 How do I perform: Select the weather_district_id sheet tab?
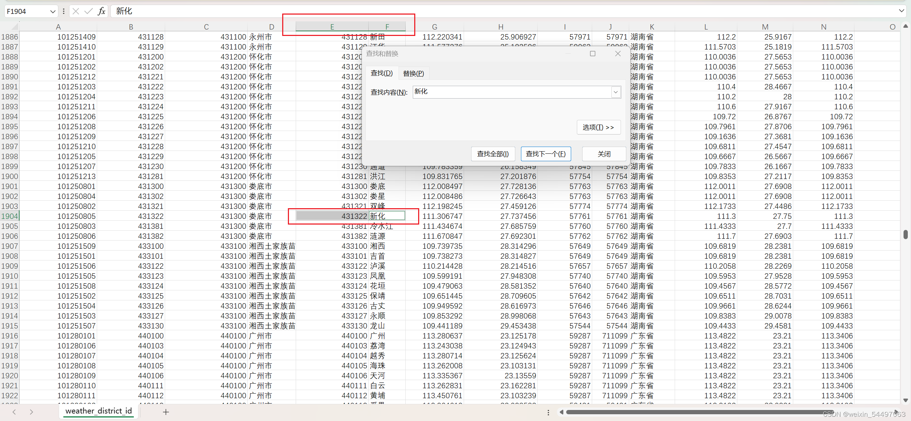pos(99,411)
